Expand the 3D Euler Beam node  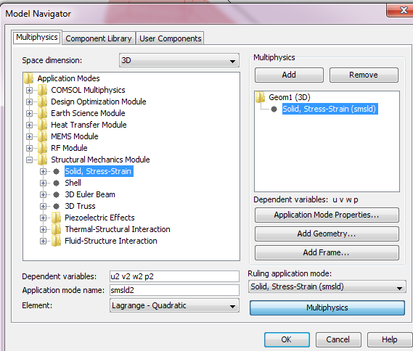44,194
